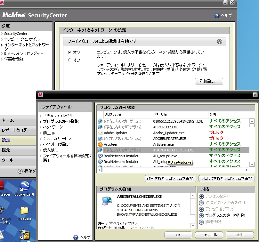Open the レポートとログ tab
The width and height of the screenshot is (259, 242).
(x=18, y=130)
